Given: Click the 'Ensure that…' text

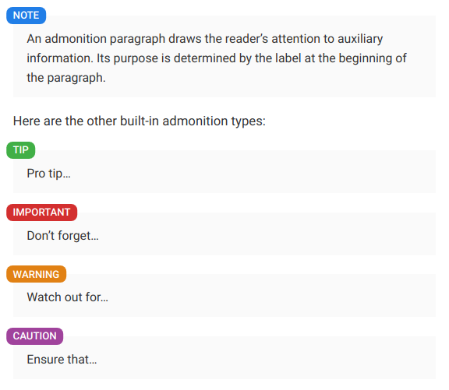Looking at the screenshot, I should click(x=62, y=360).
